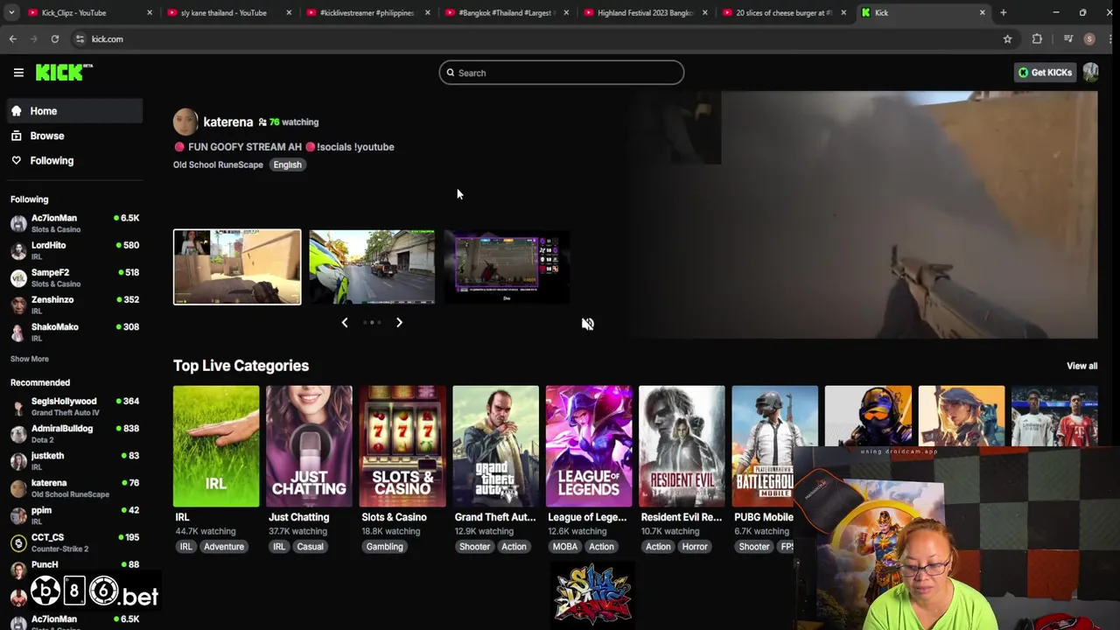Click the Kick logo
This screenshot has width=1120, height=630.
tap(64, 73)
